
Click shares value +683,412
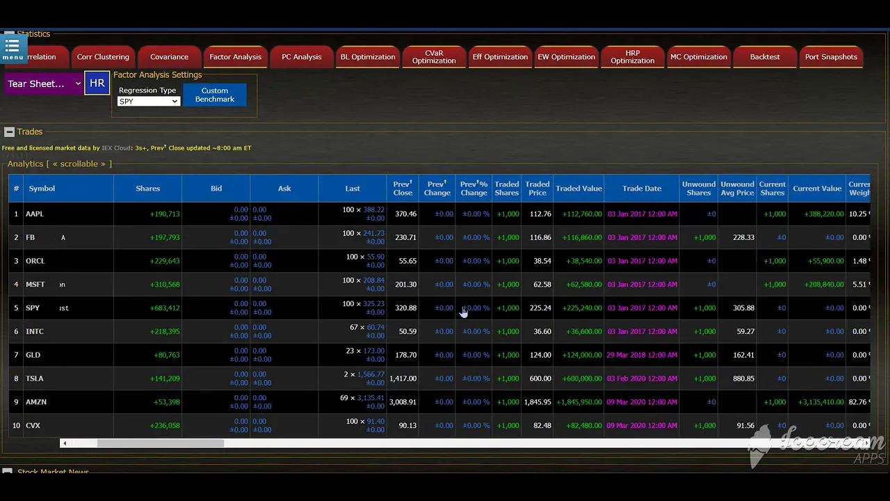tap(165, 308)
